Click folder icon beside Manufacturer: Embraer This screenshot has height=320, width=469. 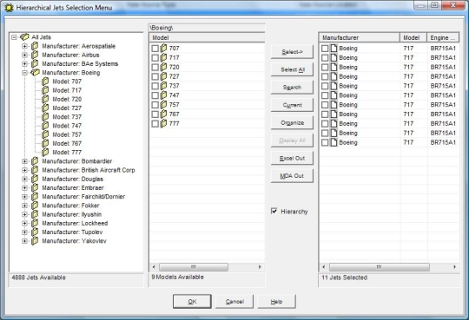(35, 187)
